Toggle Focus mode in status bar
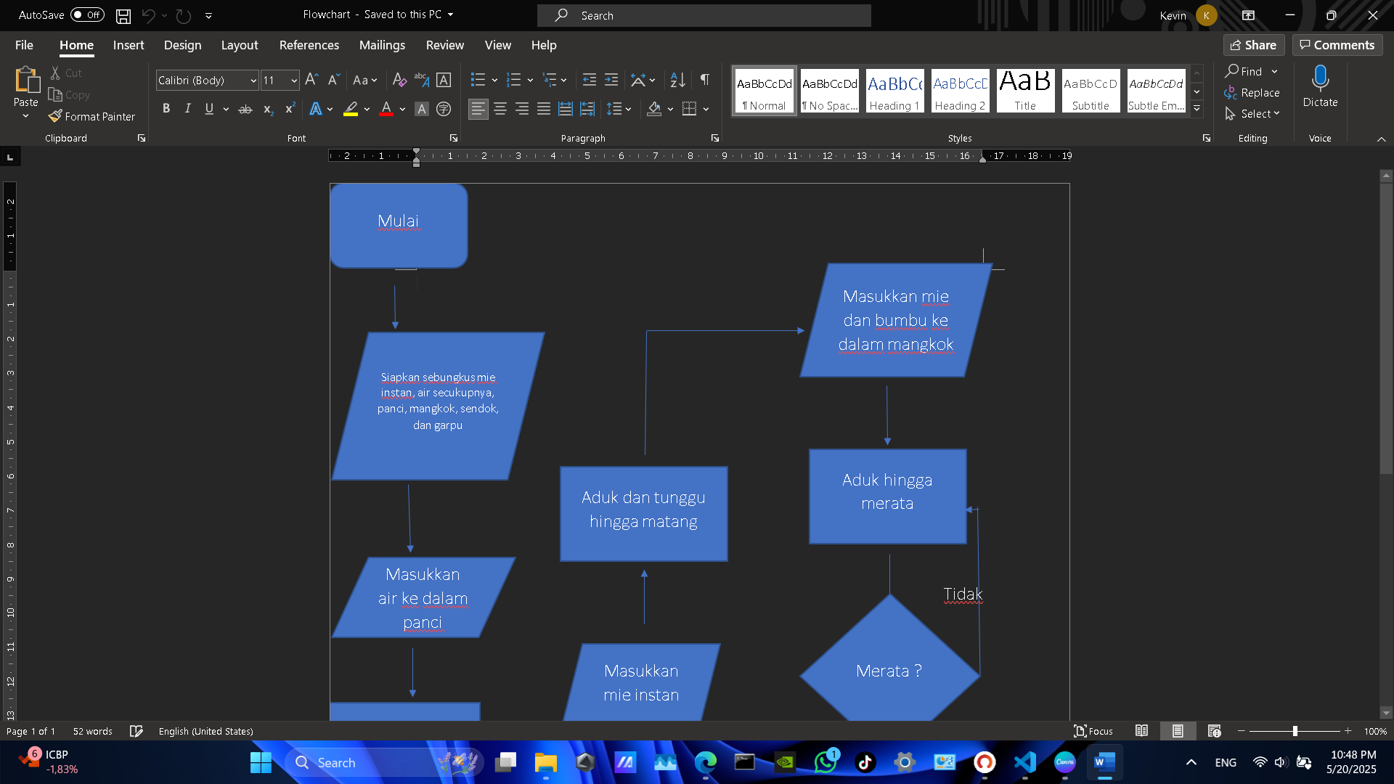 (x=1093, y=731)
